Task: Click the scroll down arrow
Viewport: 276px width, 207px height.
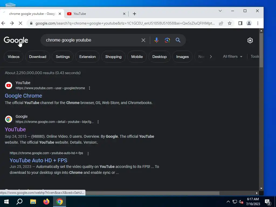Action: coord(261,188)
